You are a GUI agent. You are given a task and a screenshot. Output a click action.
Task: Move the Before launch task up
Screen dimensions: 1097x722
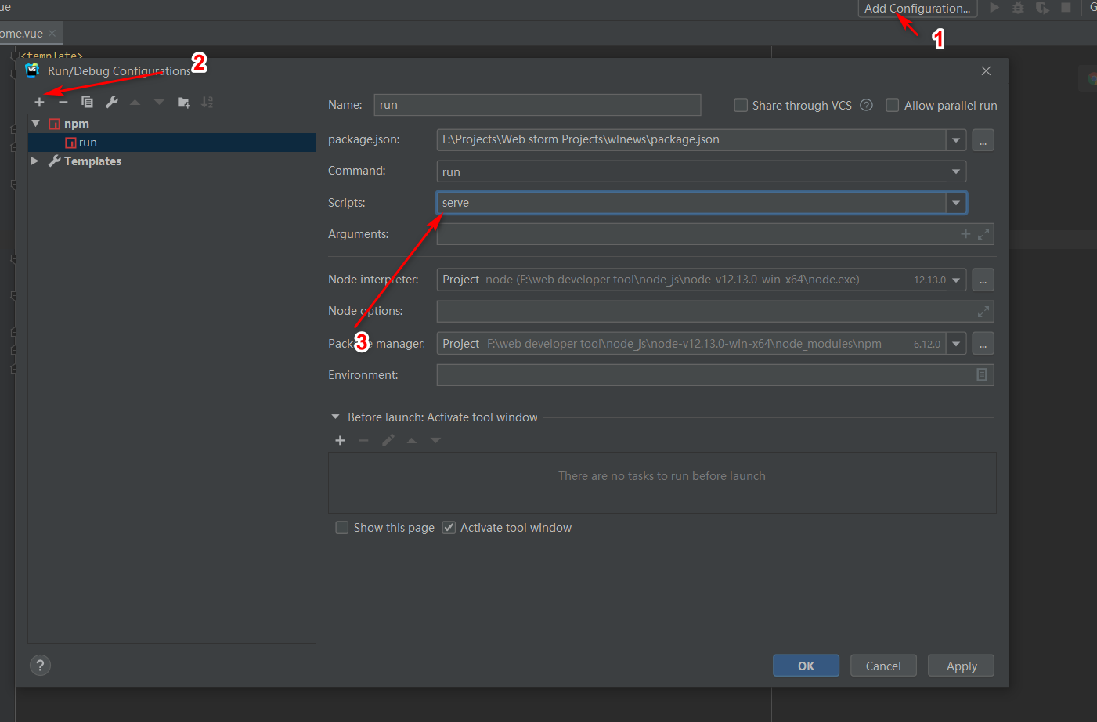pyautogui.click(x=412, y=441)
